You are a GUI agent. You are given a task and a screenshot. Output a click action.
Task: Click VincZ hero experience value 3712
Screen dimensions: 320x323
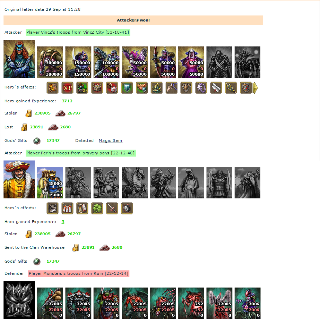click(x=67, y=101)
